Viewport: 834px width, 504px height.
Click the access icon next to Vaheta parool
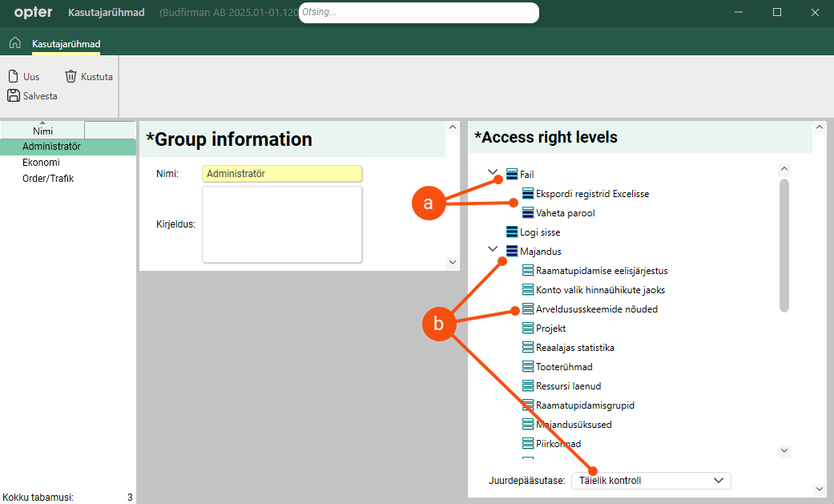click(x=528, y=213)
